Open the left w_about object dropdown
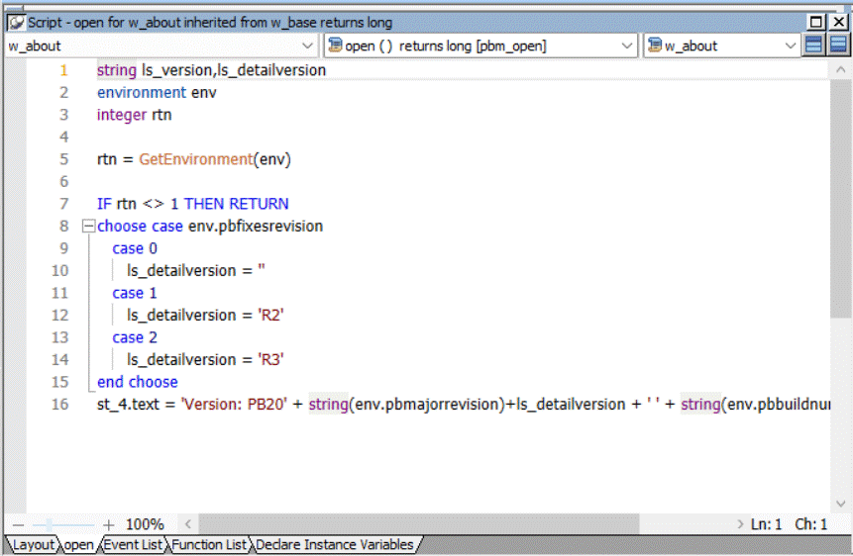Screen dimensions: 853x556 308,46
